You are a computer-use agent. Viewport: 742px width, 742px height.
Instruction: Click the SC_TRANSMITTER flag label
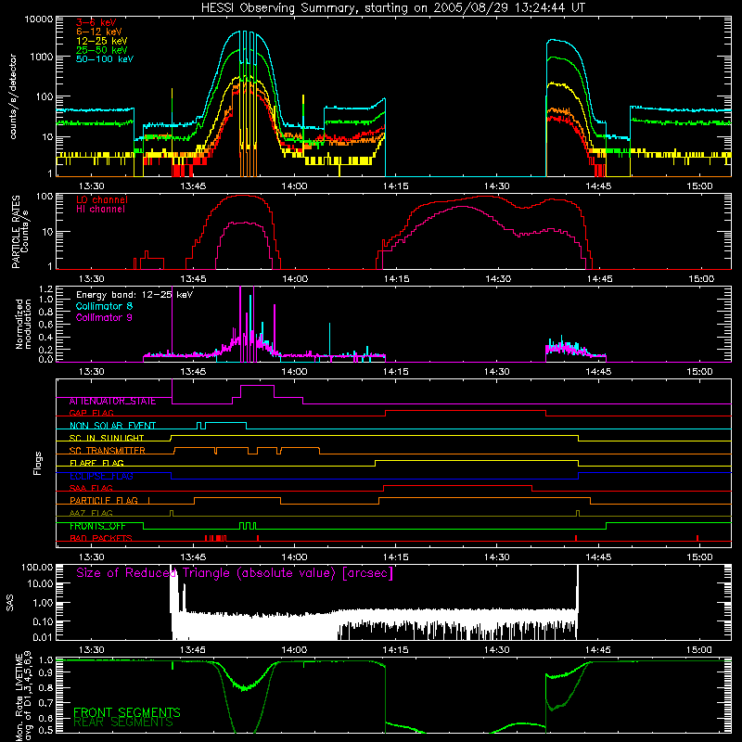pos(108,451)
